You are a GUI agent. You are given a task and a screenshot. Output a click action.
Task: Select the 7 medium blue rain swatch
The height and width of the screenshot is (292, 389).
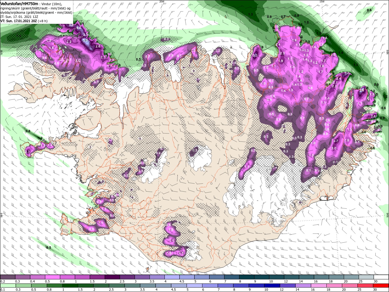point(225,286)
